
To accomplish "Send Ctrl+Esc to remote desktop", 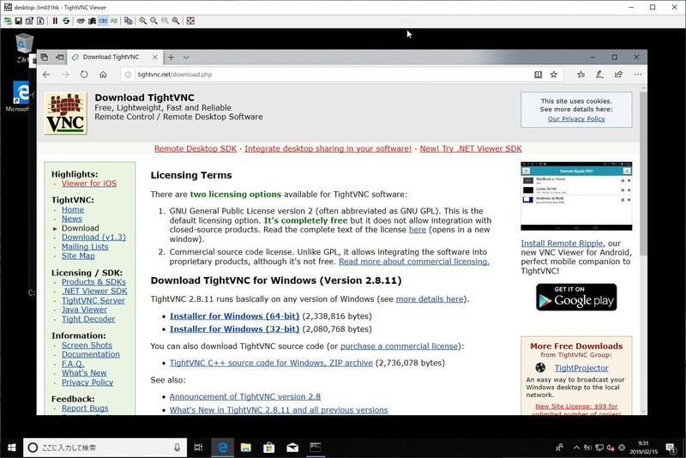I will (x=92, y=21).
